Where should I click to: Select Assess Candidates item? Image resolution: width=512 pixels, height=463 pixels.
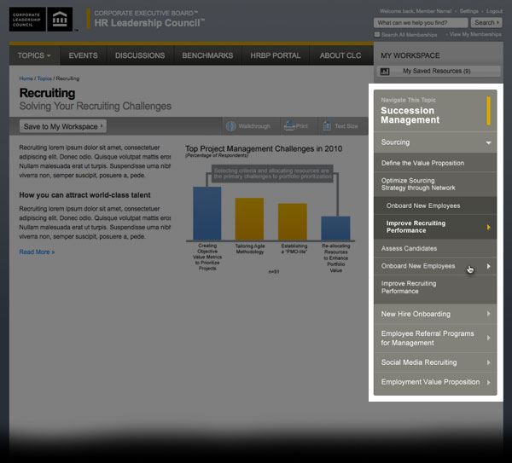coord(435,249)
